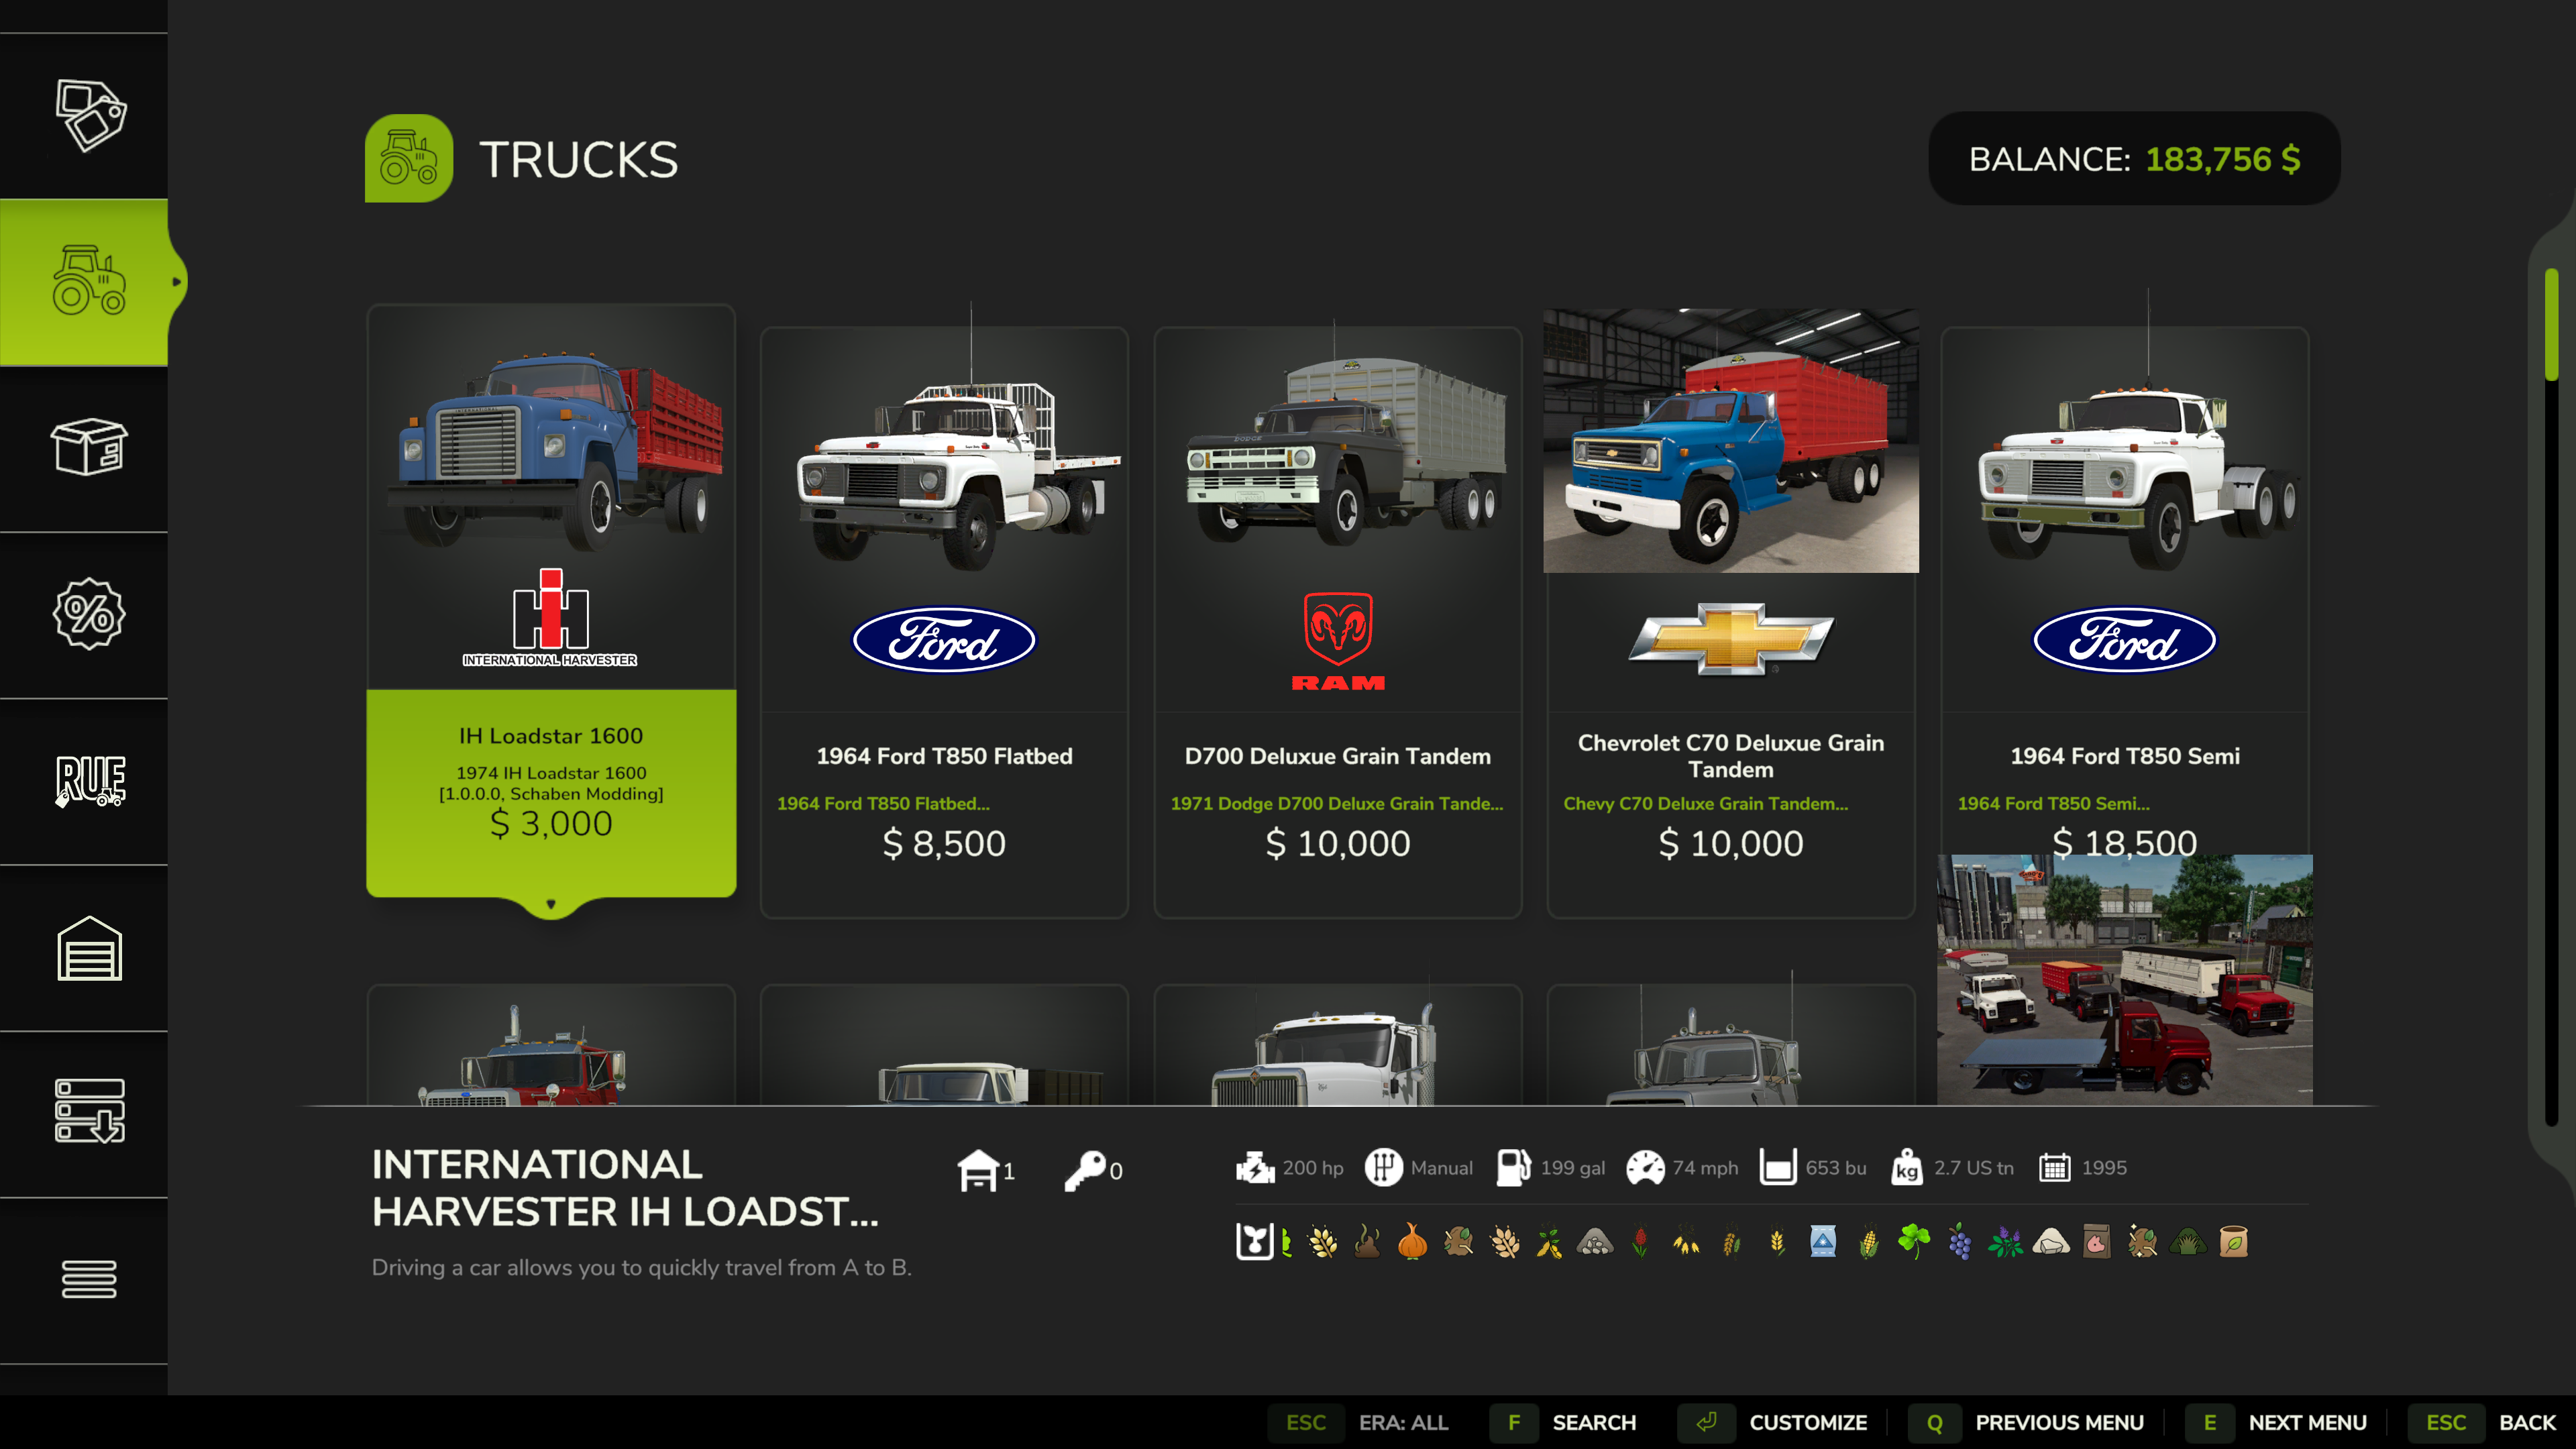Click the 74 mph value
Screen dimensions: 2576x1449
[x=1706, y=1168]
